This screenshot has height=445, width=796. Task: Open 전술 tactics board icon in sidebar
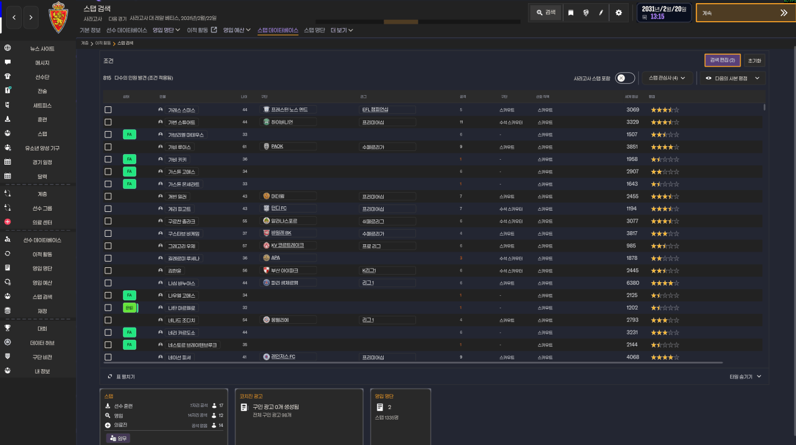coord(7,91)
